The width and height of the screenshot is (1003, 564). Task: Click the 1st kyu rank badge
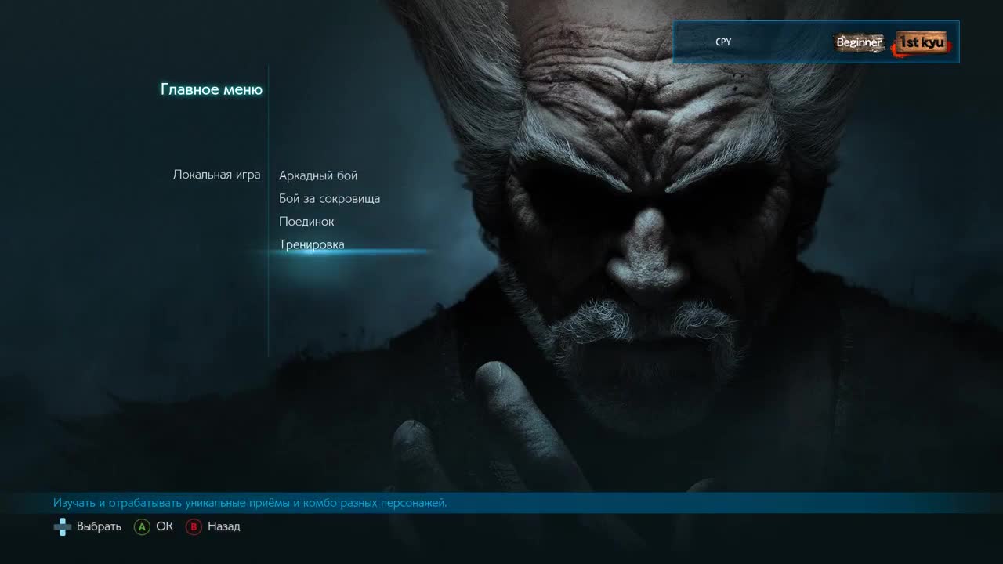[922, 42]
